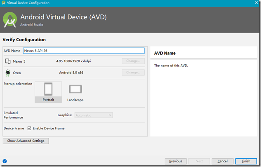The width and height of the screenshot is (261, 167).
Task: Click the 'Emulated Performance' label
Action: [13, 115]
